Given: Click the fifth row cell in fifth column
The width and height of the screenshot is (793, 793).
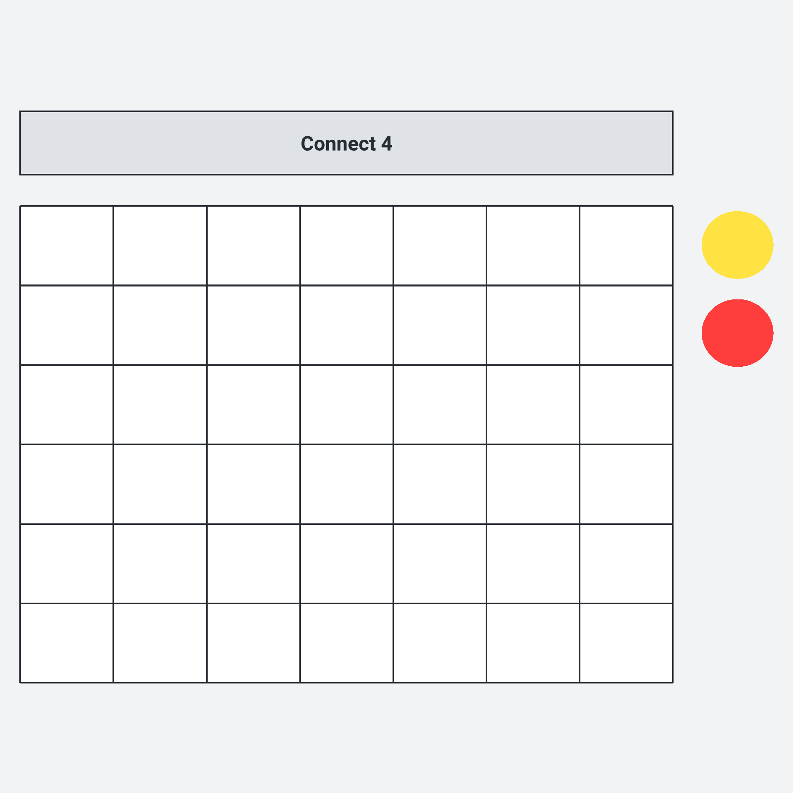Looking at the screenshot, I should (440, 564).
